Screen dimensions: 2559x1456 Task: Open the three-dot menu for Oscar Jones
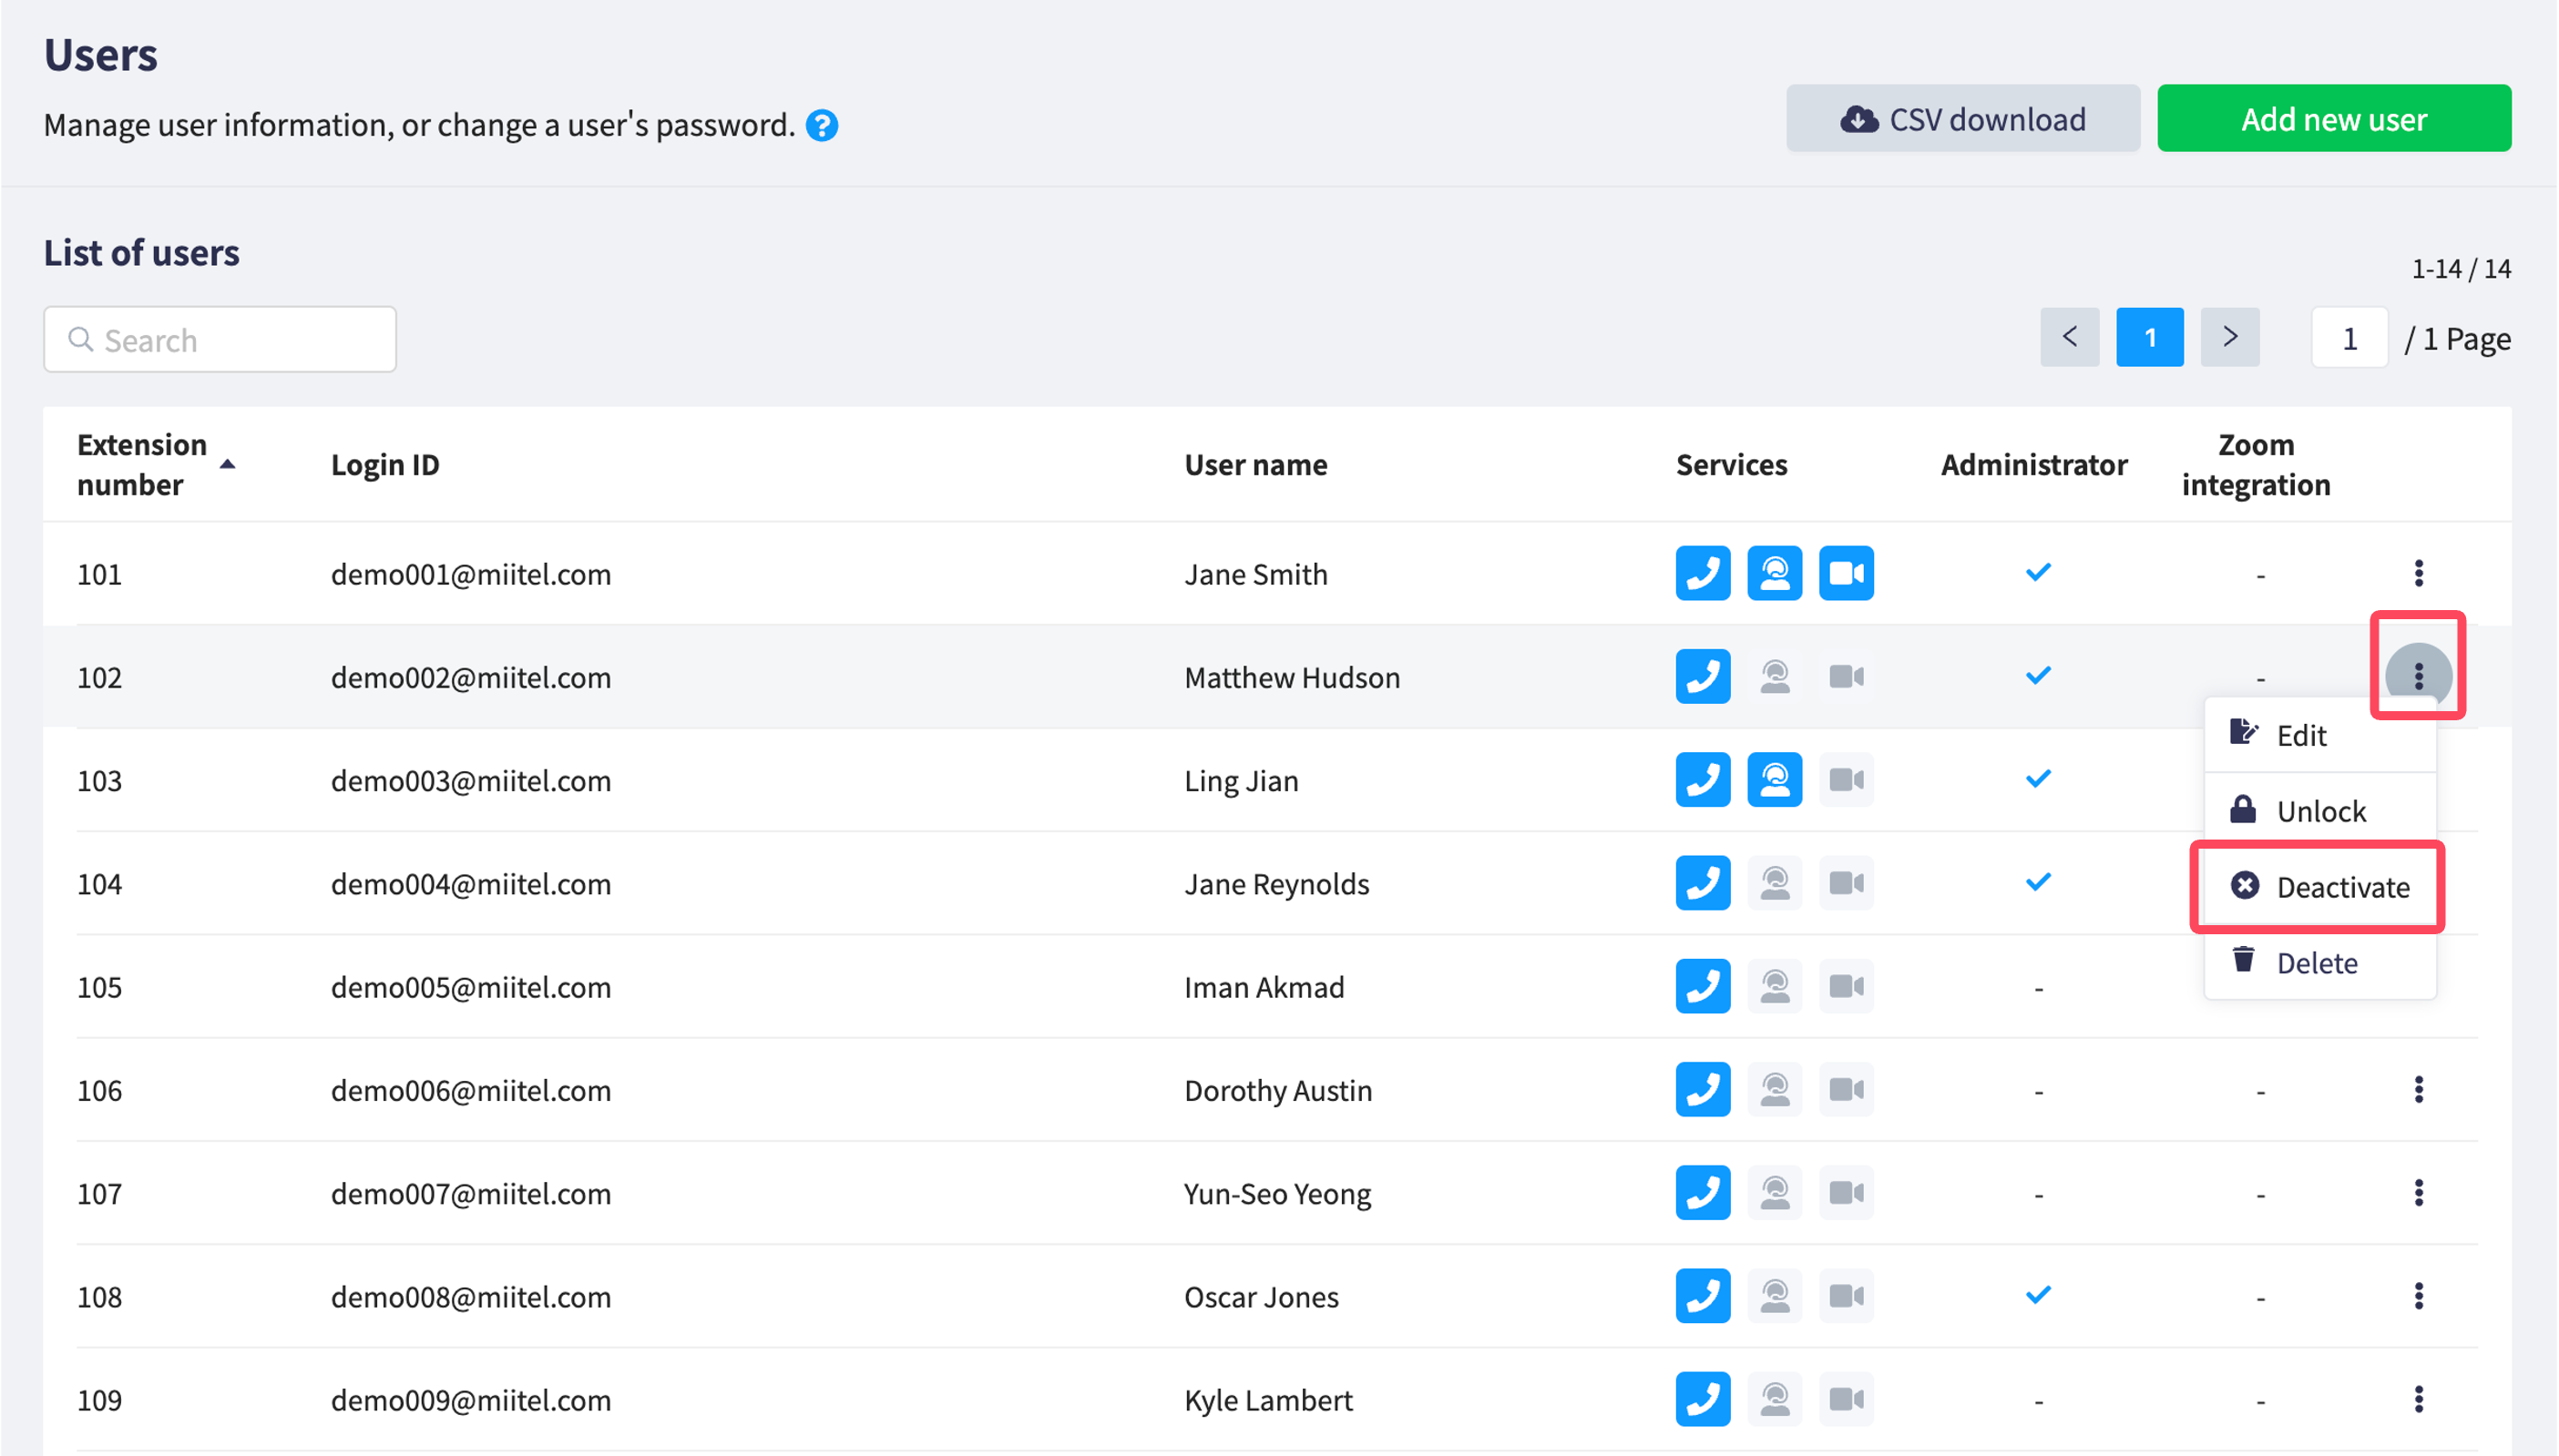point(2418,1297)
